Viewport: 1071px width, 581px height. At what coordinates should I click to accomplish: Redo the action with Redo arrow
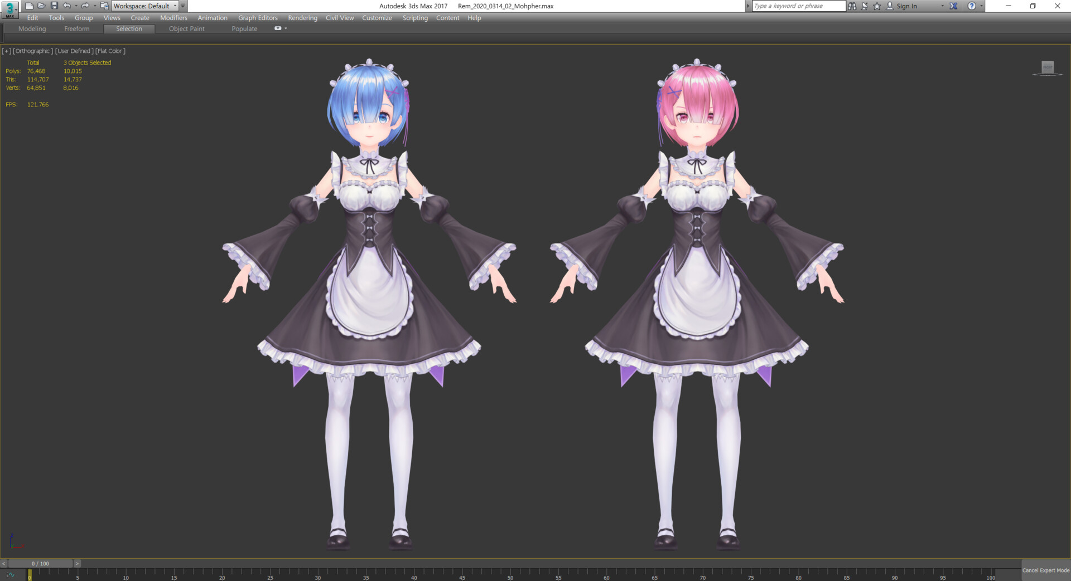85,6
